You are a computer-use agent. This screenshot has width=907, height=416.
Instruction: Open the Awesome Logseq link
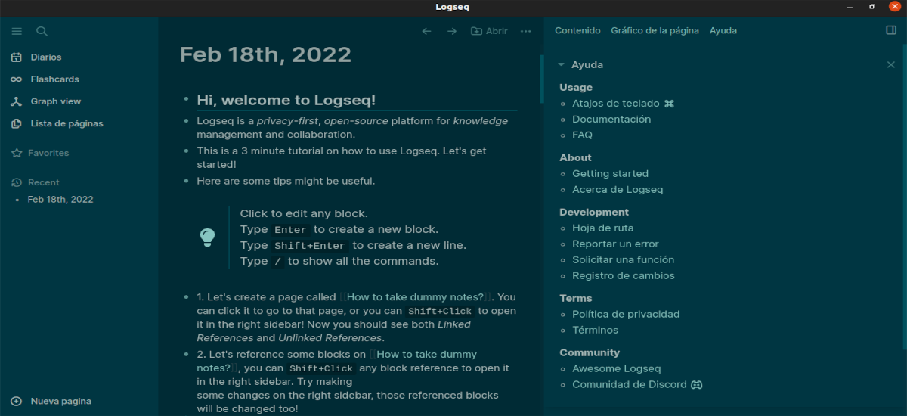click(617, 369)
